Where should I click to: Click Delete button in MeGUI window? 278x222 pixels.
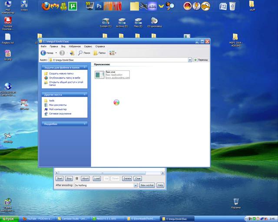pos(127,179)
